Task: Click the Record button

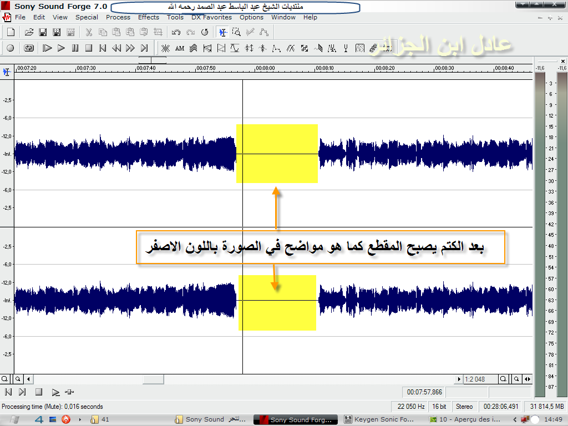Action: point(10,48)
